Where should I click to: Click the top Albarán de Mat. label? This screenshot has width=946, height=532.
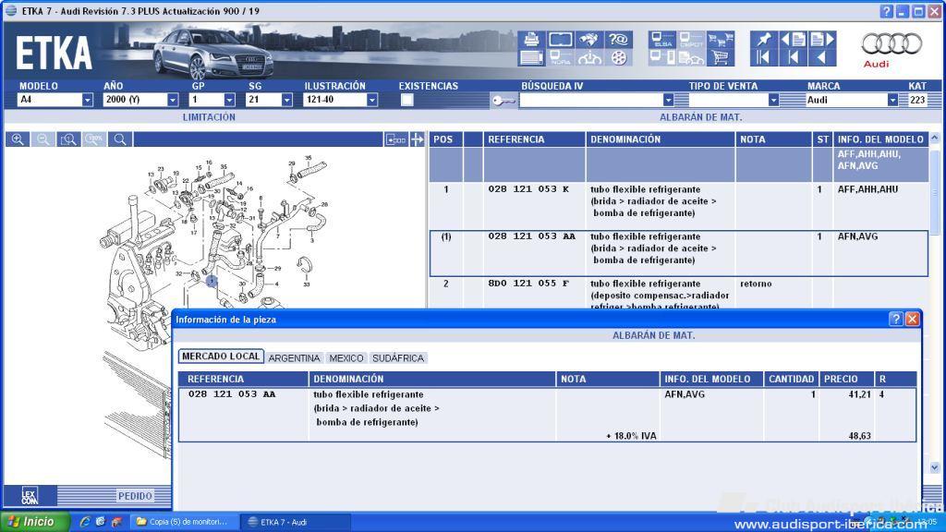pos(700,117)
